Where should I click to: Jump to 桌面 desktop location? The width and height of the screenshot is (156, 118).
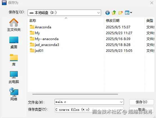14,43
